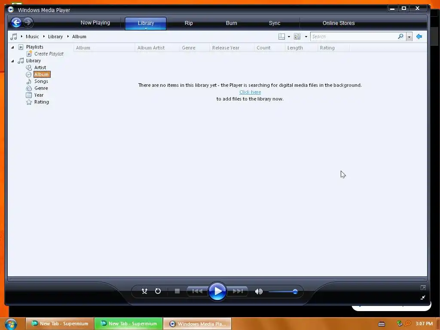440x330 pixels.
Task: Expand breadcrumb arrow before Music
Action: [x=21, y=37]
